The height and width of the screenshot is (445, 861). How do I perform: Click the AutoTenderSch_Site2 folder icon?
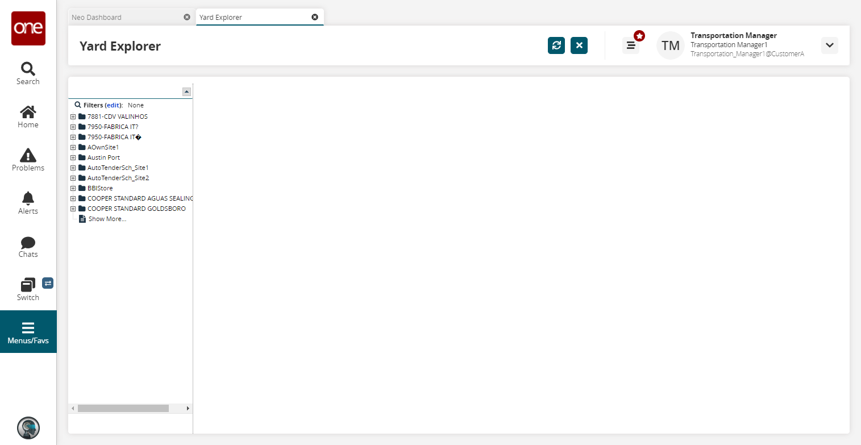tap(82, 178)
